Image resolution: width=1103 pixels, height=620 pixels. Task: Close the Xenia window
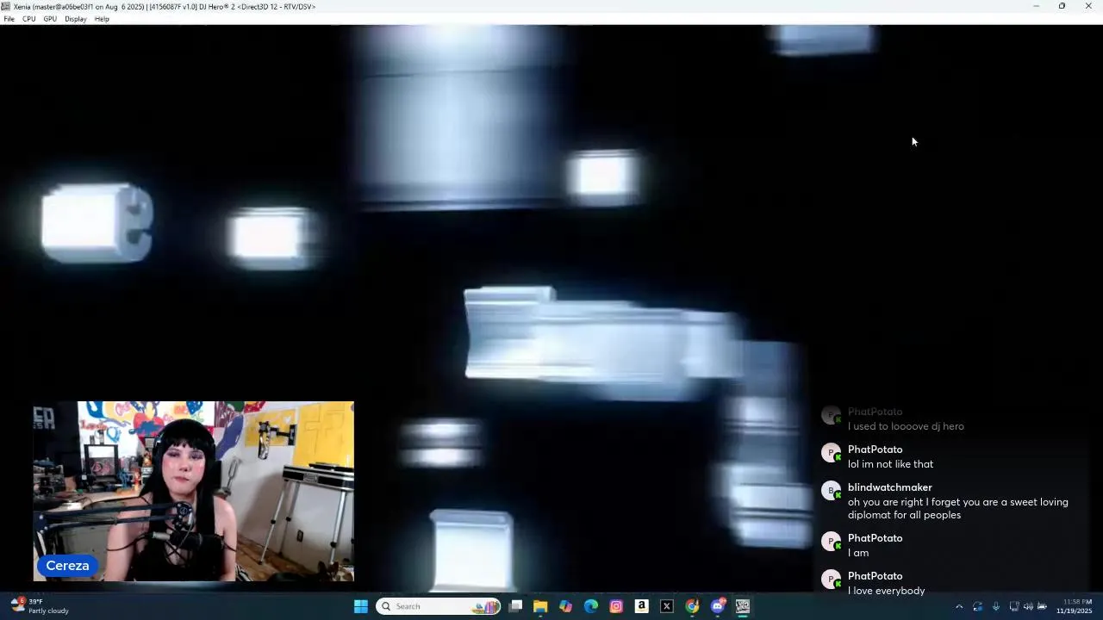1088,6
